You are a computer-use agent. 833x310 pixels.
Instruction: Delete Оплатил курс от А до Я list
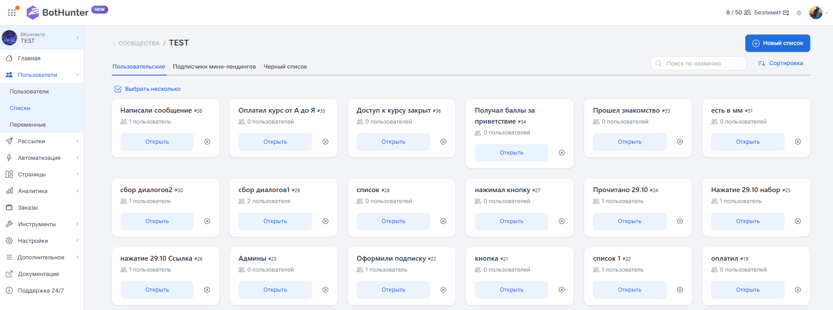coord(325,142)
